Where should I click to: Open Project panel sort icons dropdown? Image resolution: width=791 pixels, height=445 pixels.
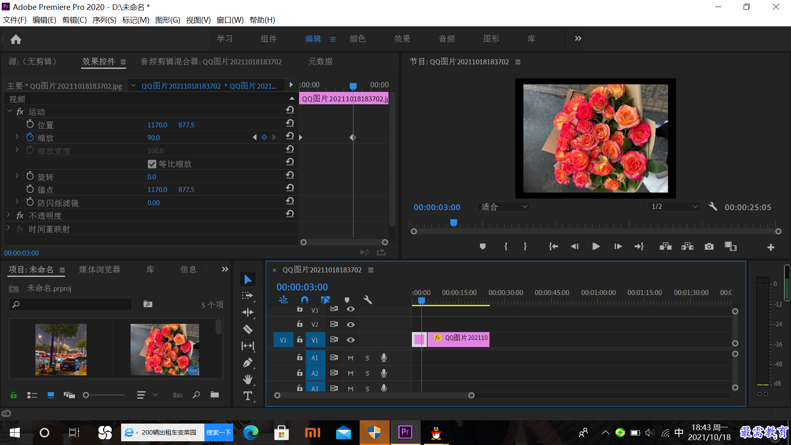147,395
